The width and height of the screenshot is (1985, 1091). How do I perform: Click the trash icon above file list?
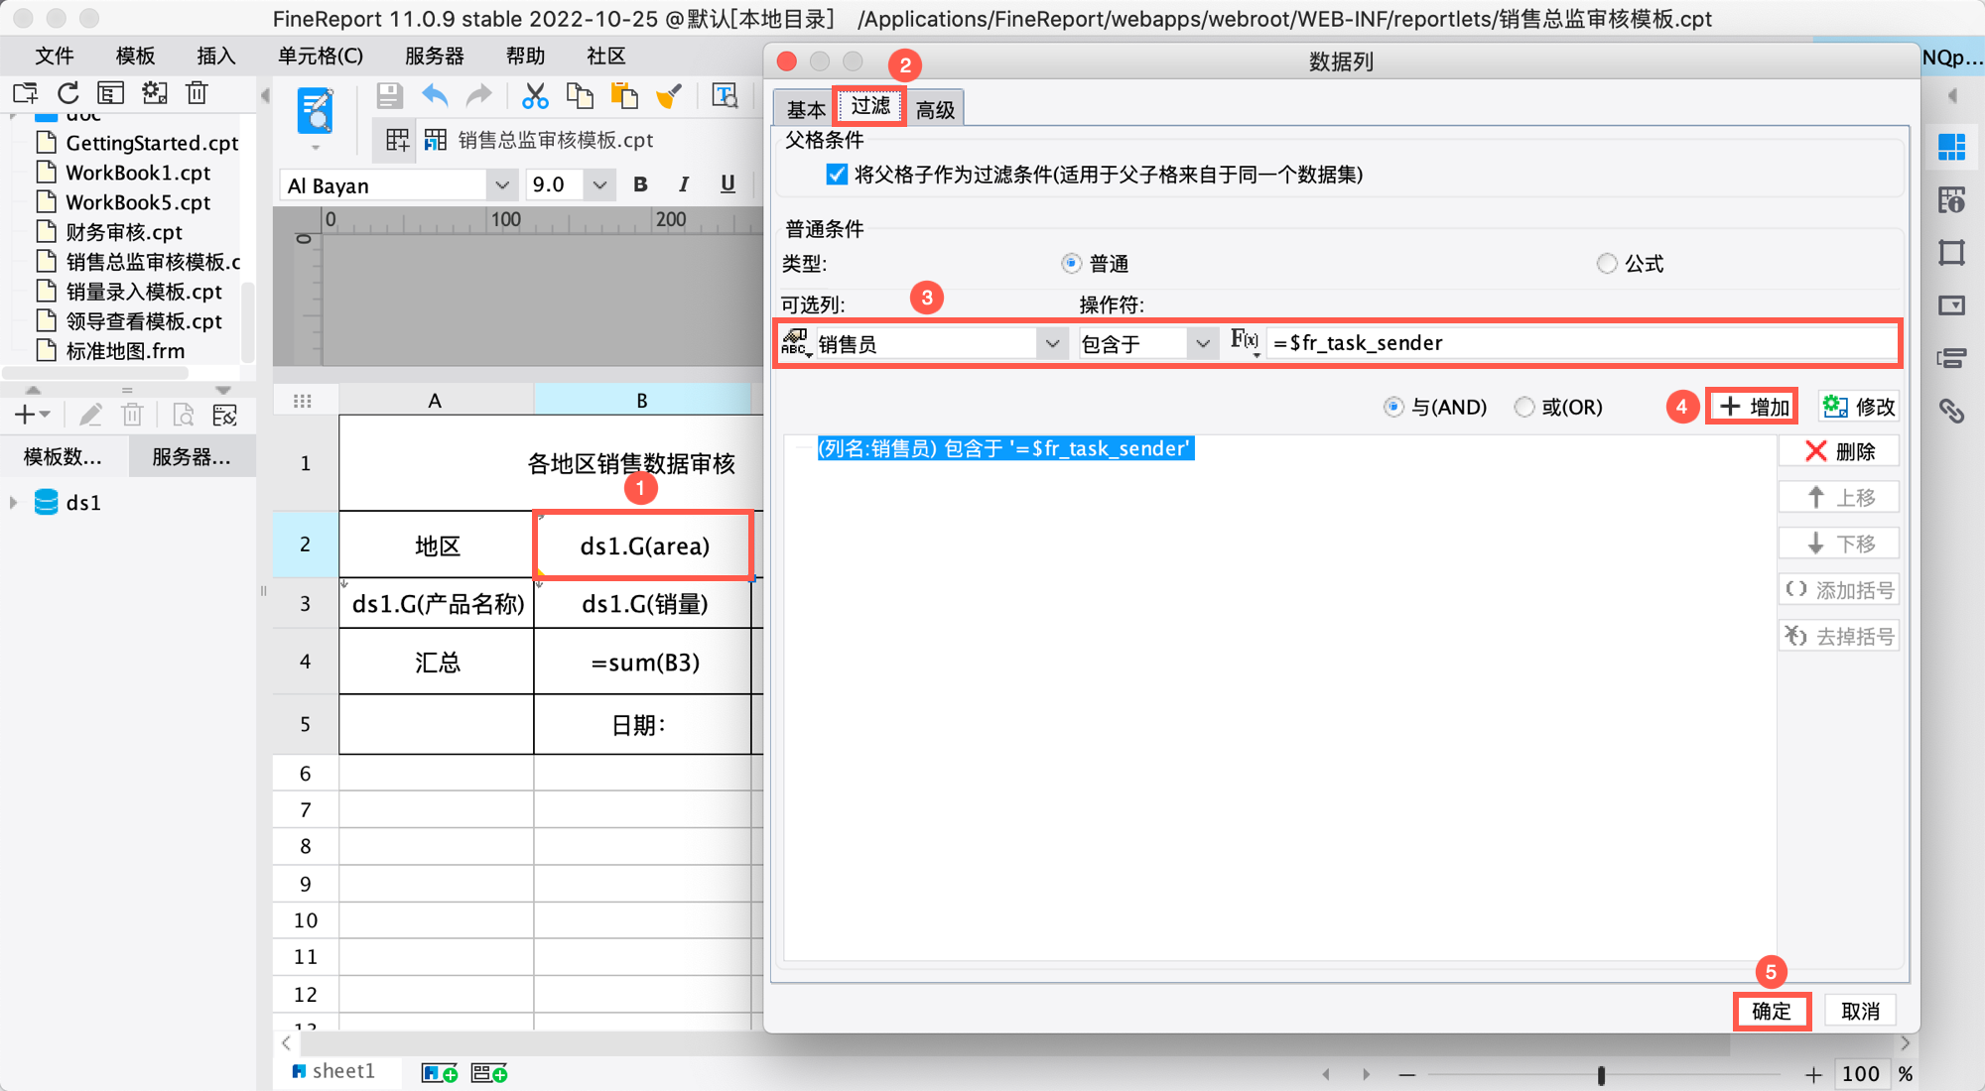click(x=197, y=93)
